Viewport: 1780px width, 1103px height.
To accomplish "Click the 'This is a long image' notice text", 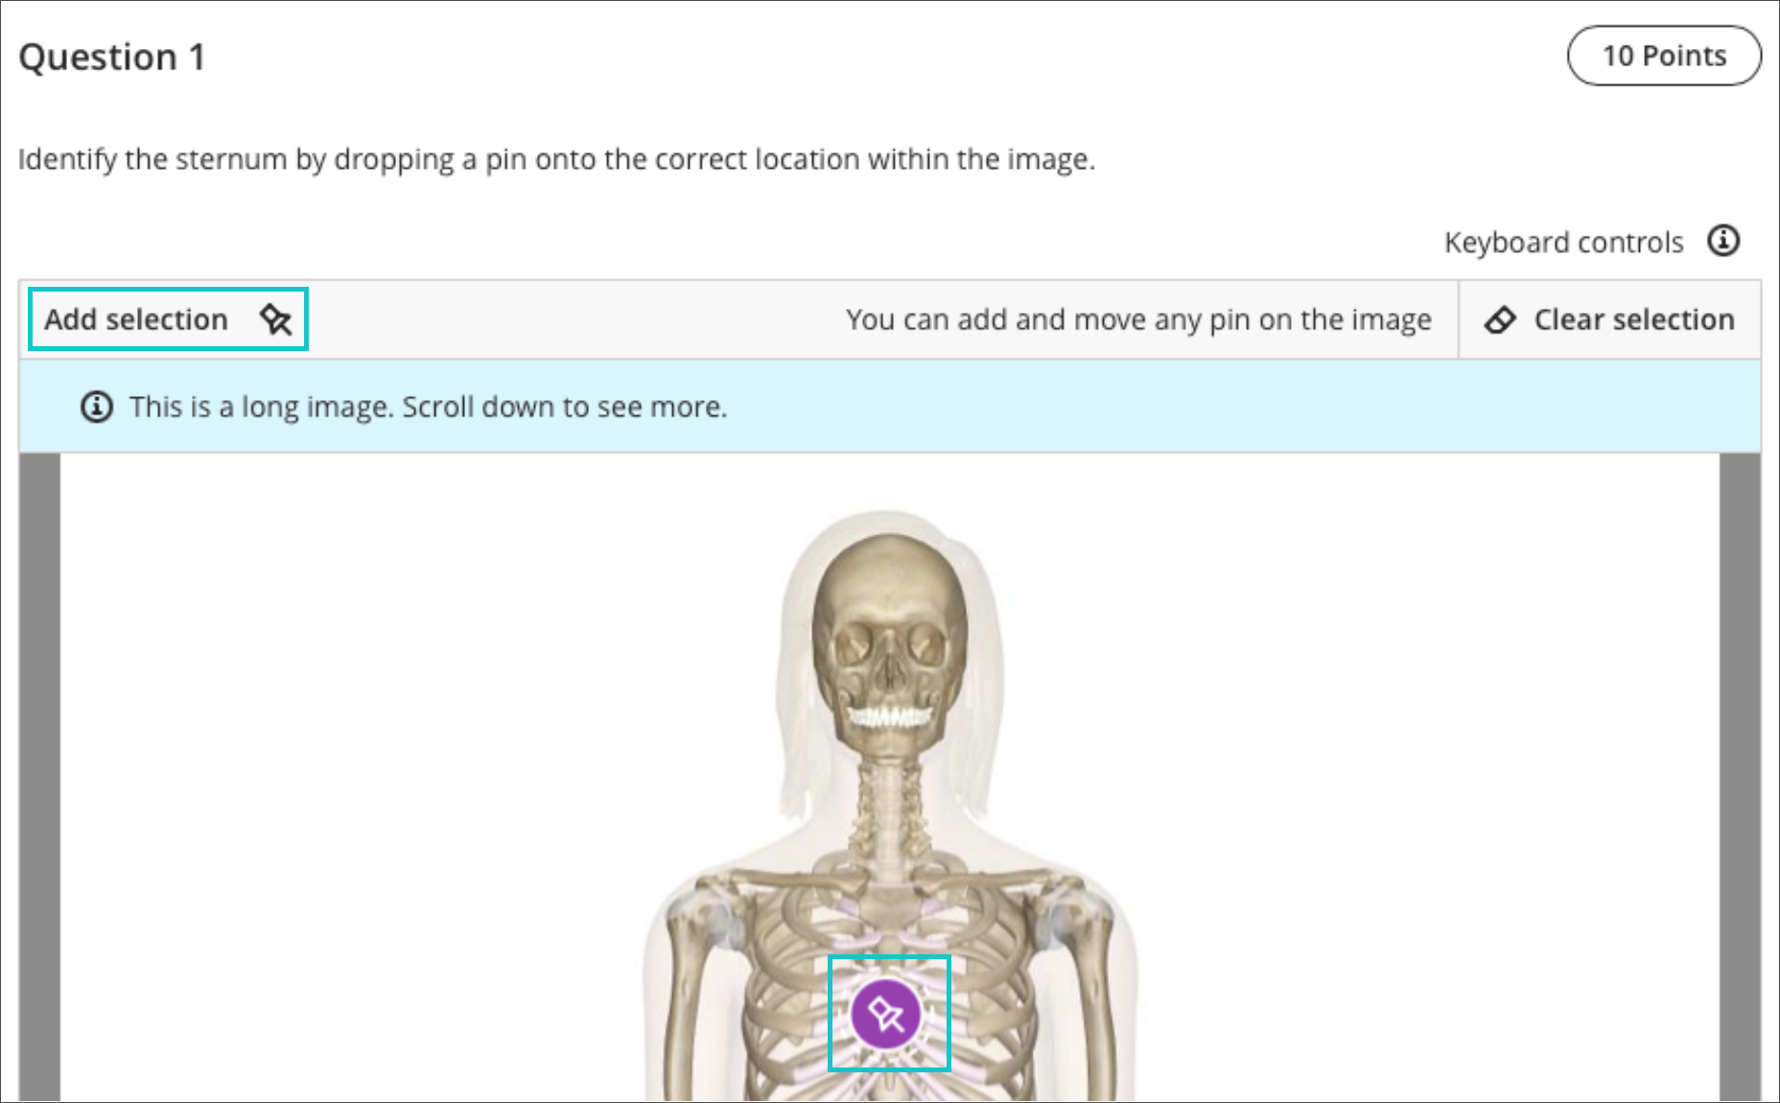I will [429, 407].
